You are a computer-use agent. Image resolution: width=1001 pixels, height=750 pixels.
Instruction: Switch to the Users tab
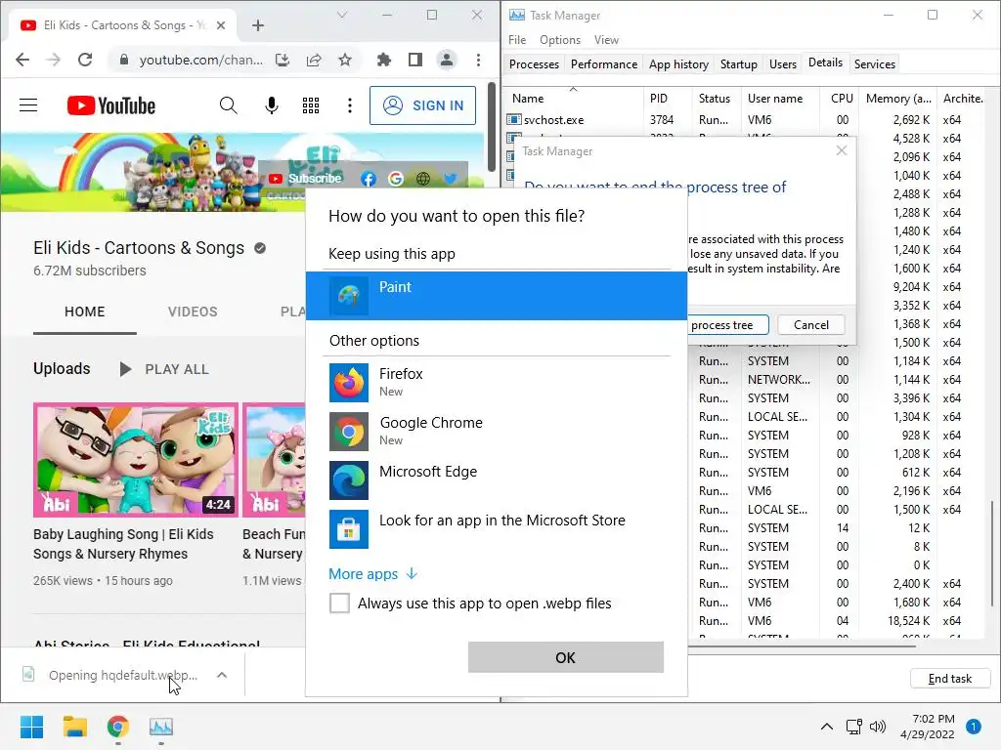[x=783, y=64]
